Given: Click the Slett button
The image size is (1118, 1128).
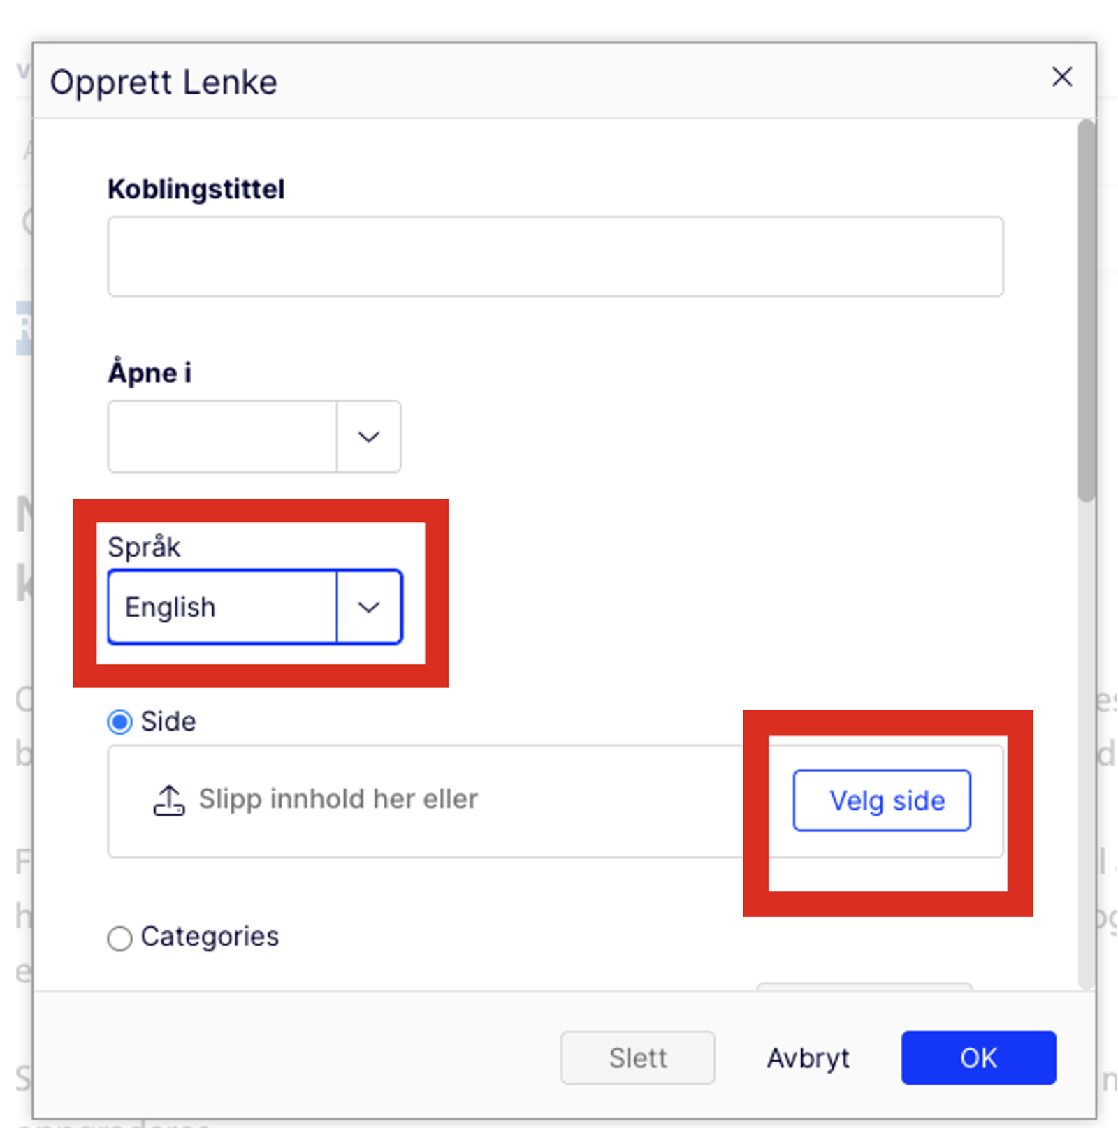Looking at the screenshot, I should coord(638,1057).
